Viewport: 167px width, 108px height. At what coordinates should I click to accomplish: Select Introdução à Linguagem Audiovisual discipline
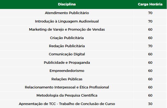tap(67, 21)
